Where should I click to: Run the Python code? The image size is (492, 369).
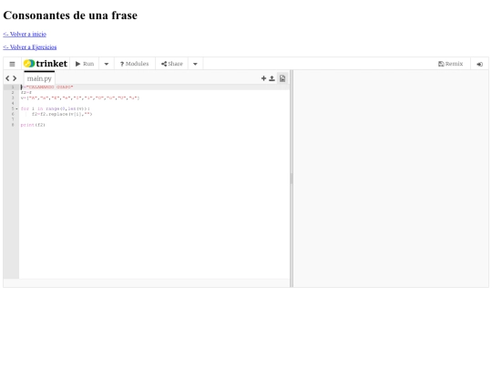(x=85, y=64)
